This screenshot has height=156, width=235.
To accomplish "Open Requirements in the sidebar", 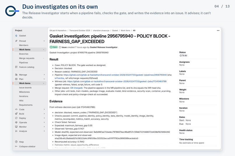I will pyautogui.click(x=26, y=105).
